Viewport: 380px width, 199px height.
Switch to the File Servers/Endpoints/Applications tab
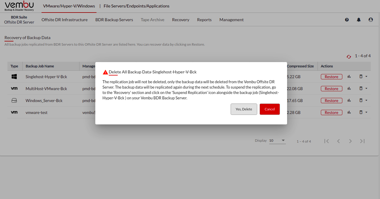point(137,6)
